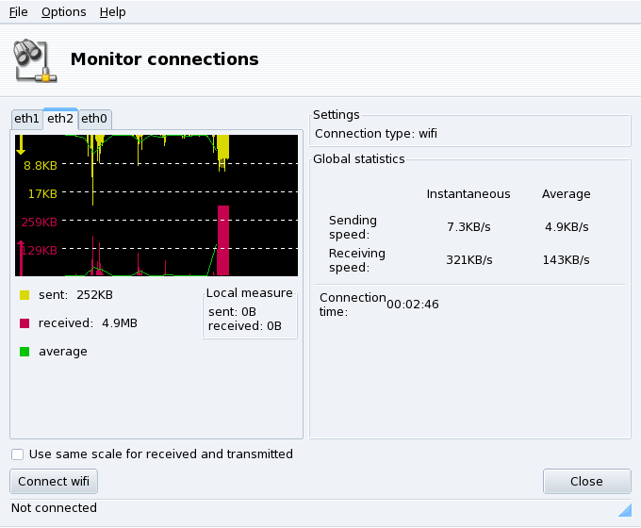Click the yellow sent legend swatch
This screenshot has height=528, width=641.
[x=25, y=295]
